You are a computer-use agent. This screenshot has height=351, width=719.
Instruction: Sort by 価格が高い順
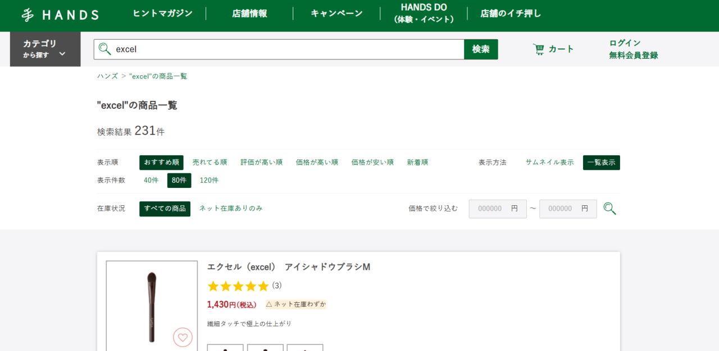coord(317,163)
